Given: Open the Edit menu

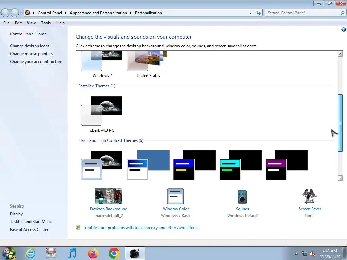Looking at the screenshot, I should coord(18,23).
